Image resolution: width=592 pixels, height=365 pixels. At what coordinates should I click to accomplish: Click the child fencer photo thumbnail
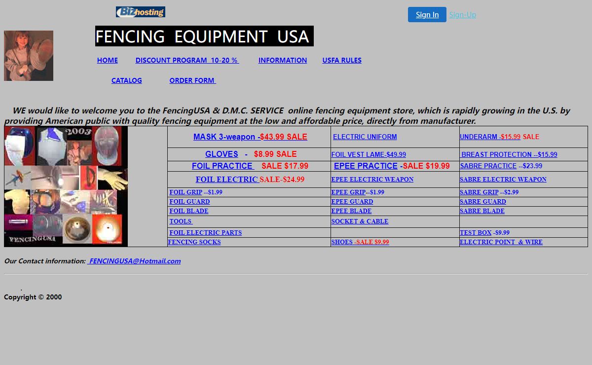(x=29, y=56)
